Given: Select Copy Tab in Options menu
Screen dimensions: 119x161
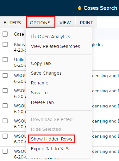Looking at the screenshot, I should point(41,63).
